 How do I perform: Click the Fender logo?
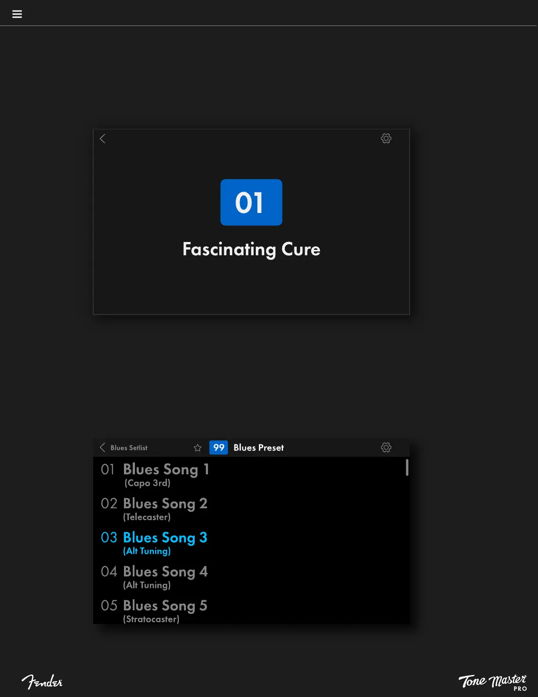coord(42,682)
